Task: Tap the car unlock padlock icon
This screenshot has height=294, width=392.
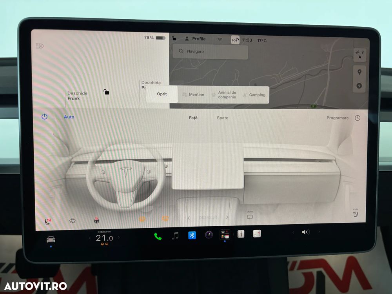Action: 106,92
